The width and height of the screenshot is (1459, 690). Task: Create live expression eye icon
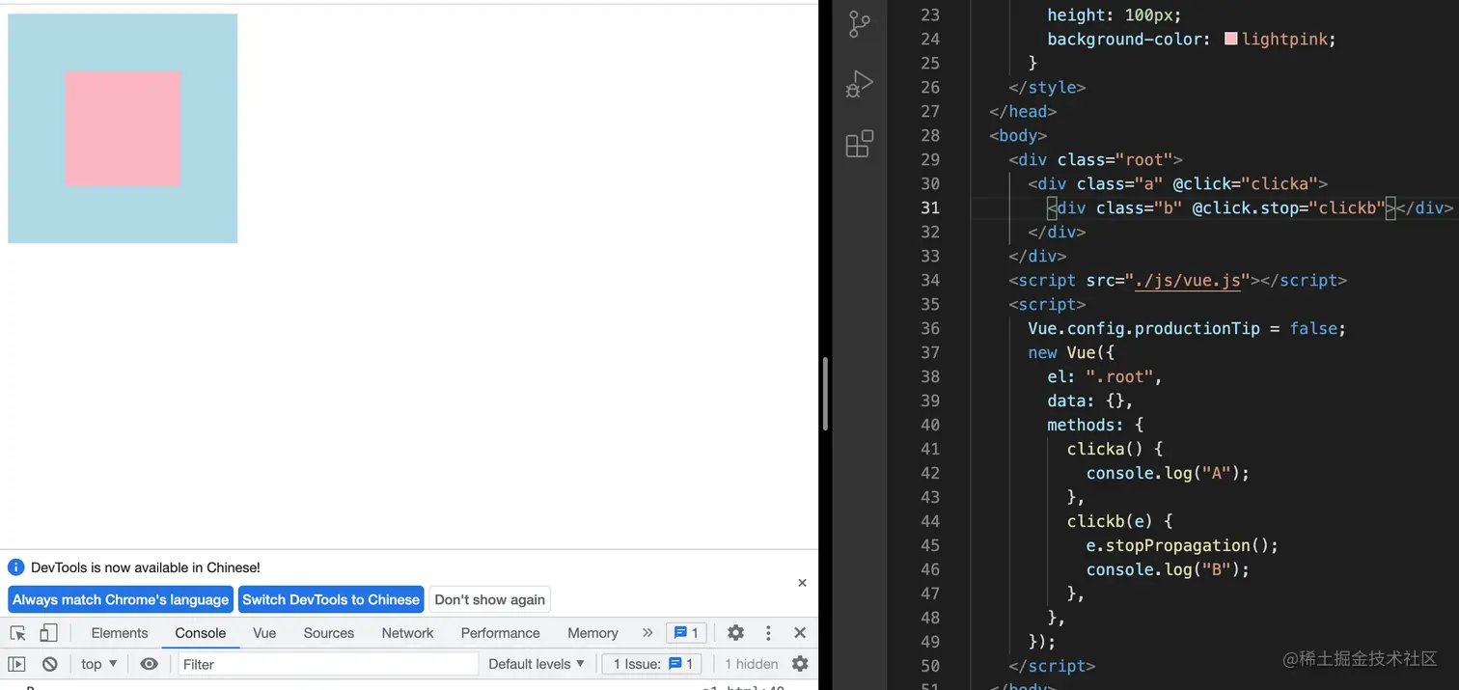click(149, 664)
